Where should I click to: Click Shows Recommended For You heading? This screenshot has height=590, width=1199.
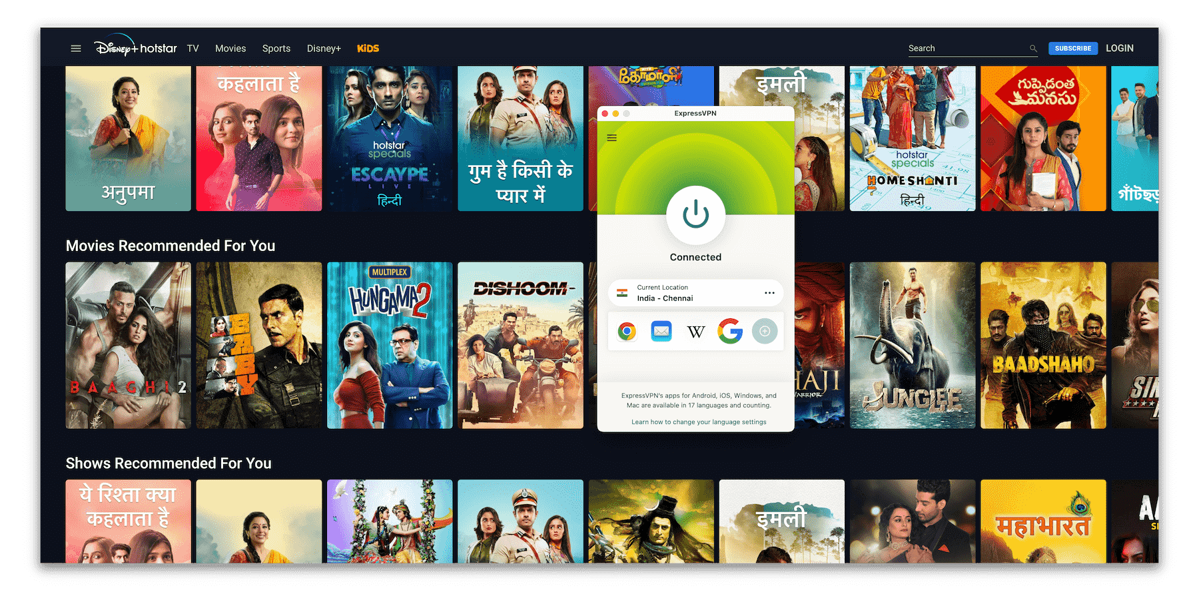pos(169,463)
